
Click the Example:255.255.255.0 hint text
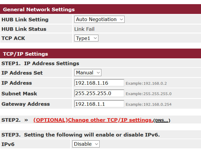149,94
